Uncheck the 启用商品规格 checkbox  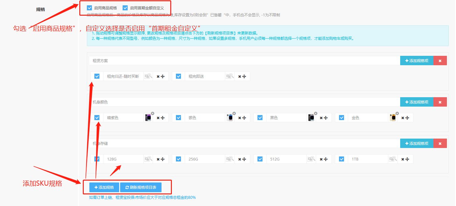pos(89,8)
